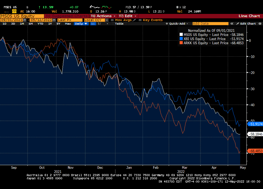Click the blue -51.9174 axis value tag
The width and height of the screenshot is (263, 189).
255,124
